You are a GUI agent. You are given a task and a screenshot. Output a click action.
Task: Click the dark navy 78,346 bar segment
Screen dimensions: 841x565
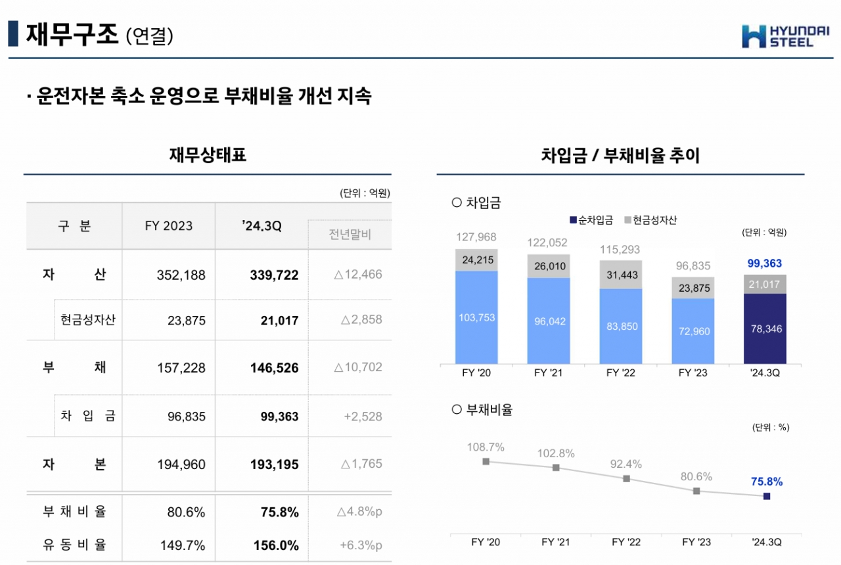click(x=765, y=328)
